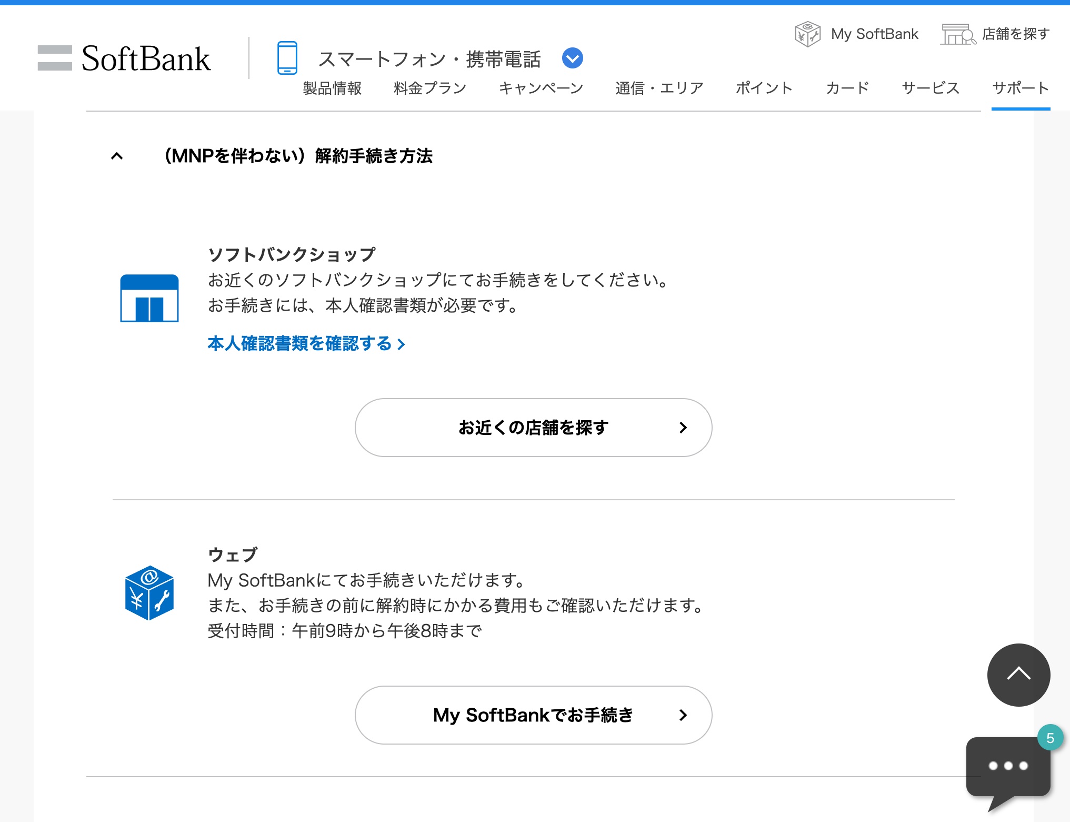This screenshot has width=1070, height=822.
Task: Open My SoftBank cube icon in header
Action: click(x=807, y=34)
